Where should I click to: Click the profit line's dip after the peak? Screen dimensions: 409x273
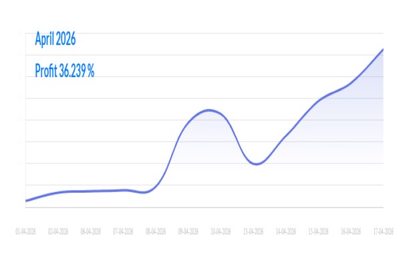point(255,164)
